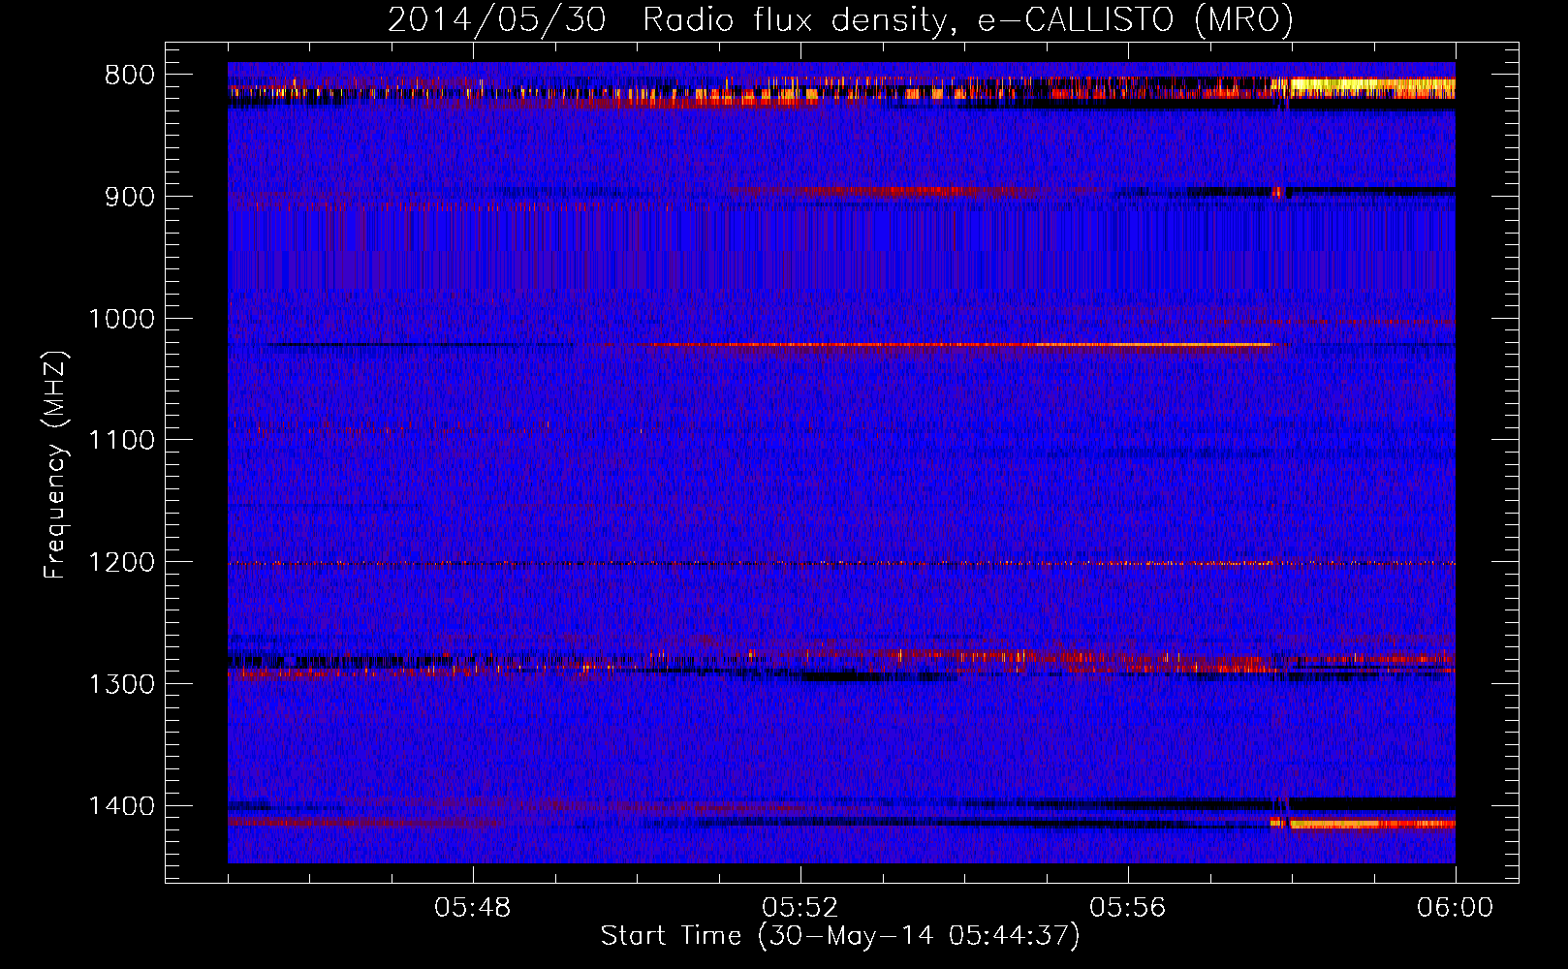Select the 900 frequency tick label

[x=130, y=197]
